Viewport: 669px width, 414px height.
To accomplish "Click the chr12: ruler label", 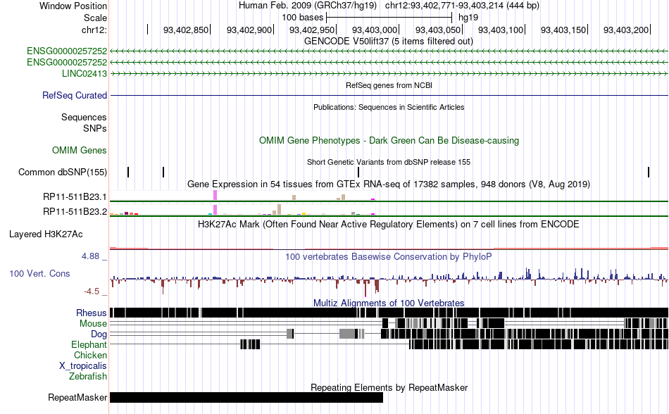I will (x=94, y=30).
